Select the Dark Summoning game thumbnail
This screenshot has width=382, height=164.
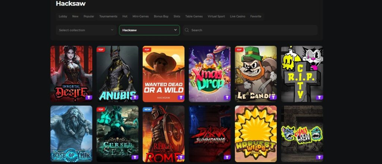pyautogui.click(x=210, y=134)
